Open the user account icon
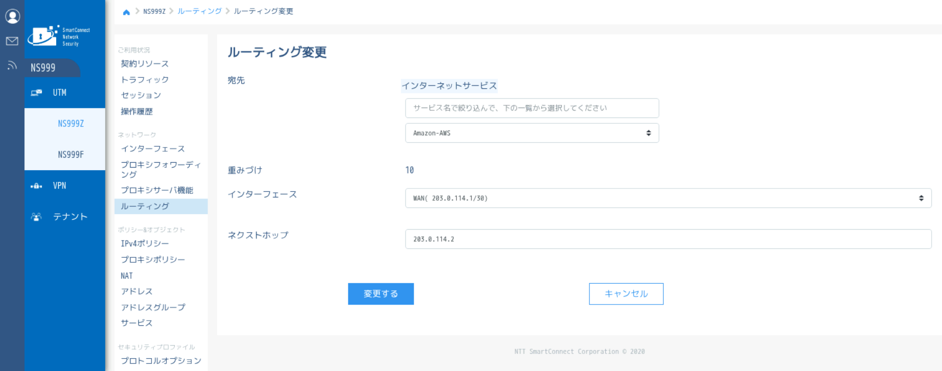Viewport: 942px width, 371px height. 12,16
